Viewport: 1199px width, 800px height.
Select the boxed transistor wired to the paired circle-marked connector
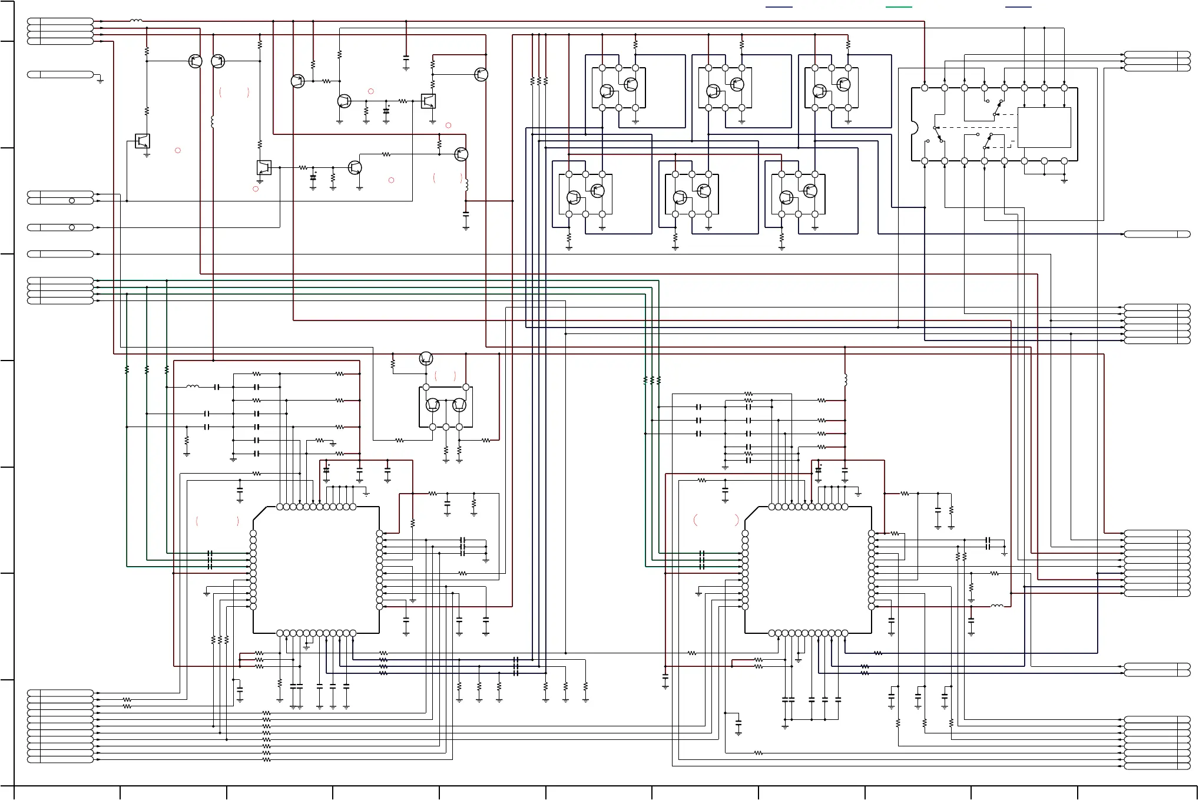point(143,141)
